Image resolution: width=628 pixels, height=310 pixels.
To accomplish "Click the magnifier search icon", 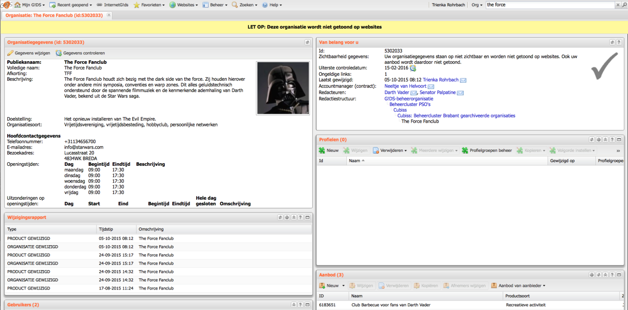I will tap(624, 5).
